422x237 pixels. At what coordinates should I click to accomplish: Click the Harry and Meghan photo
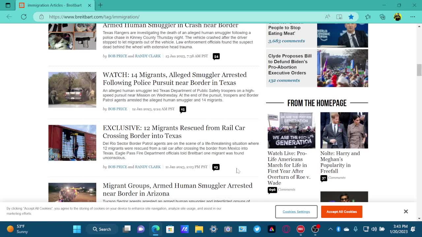click(x=344, y=130)
